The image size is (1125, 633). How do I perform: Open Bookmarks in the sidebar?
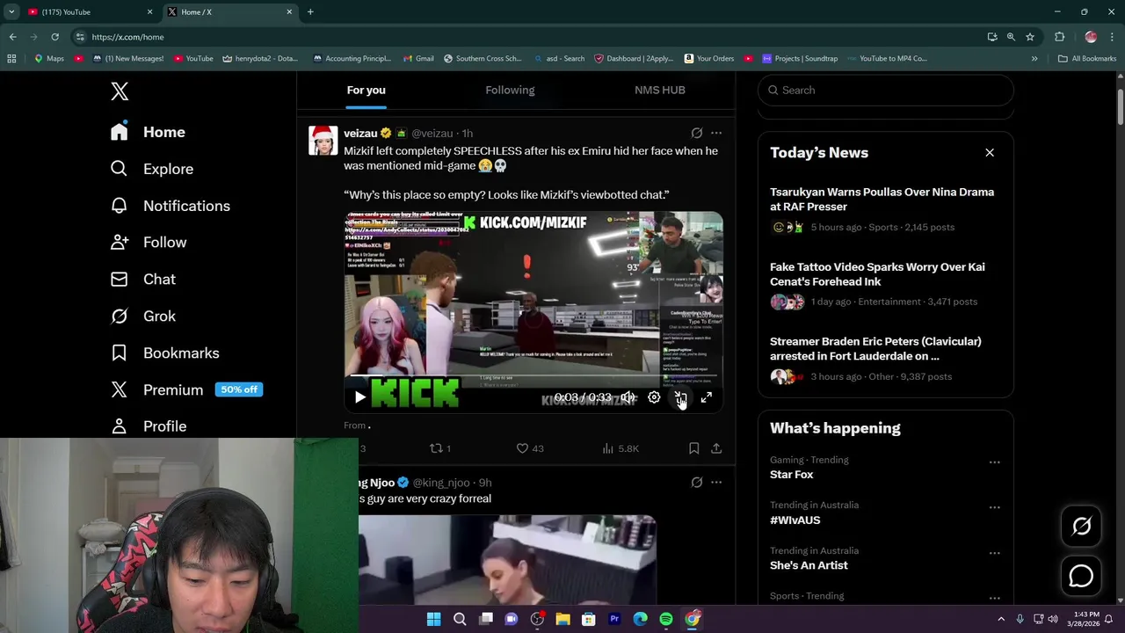point(164,353)
